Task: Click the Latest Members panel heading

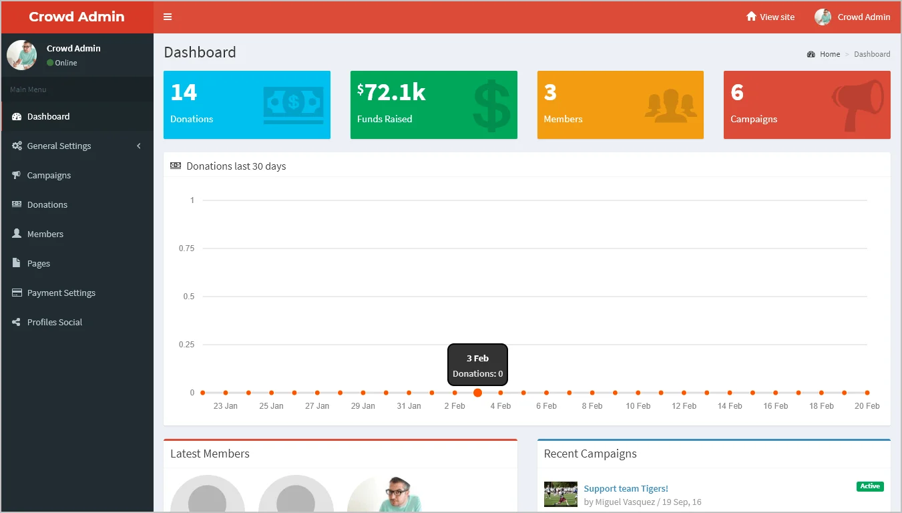Action: coord(210,454)
